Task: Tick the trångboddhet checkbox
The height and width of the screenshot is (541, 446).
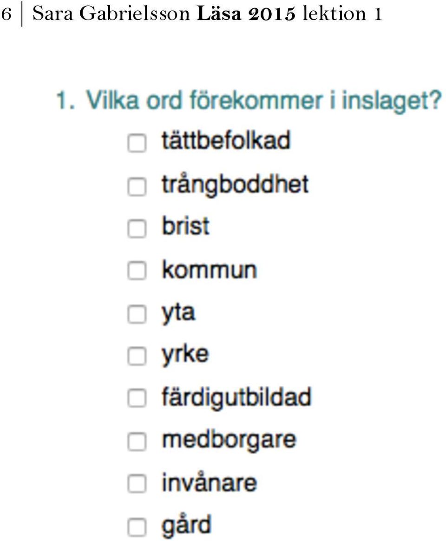Action: (x=137, y=186)
